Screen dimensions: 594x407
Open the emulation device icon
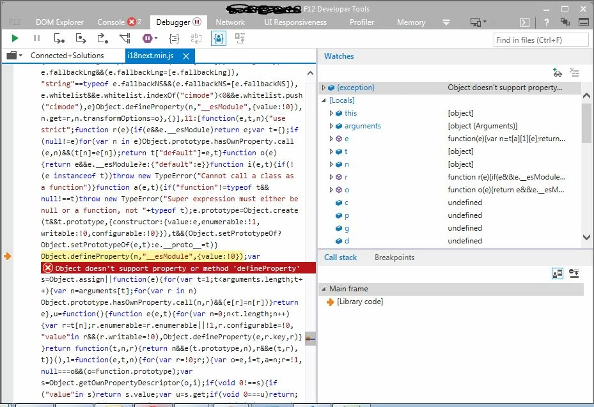point(476,22)
